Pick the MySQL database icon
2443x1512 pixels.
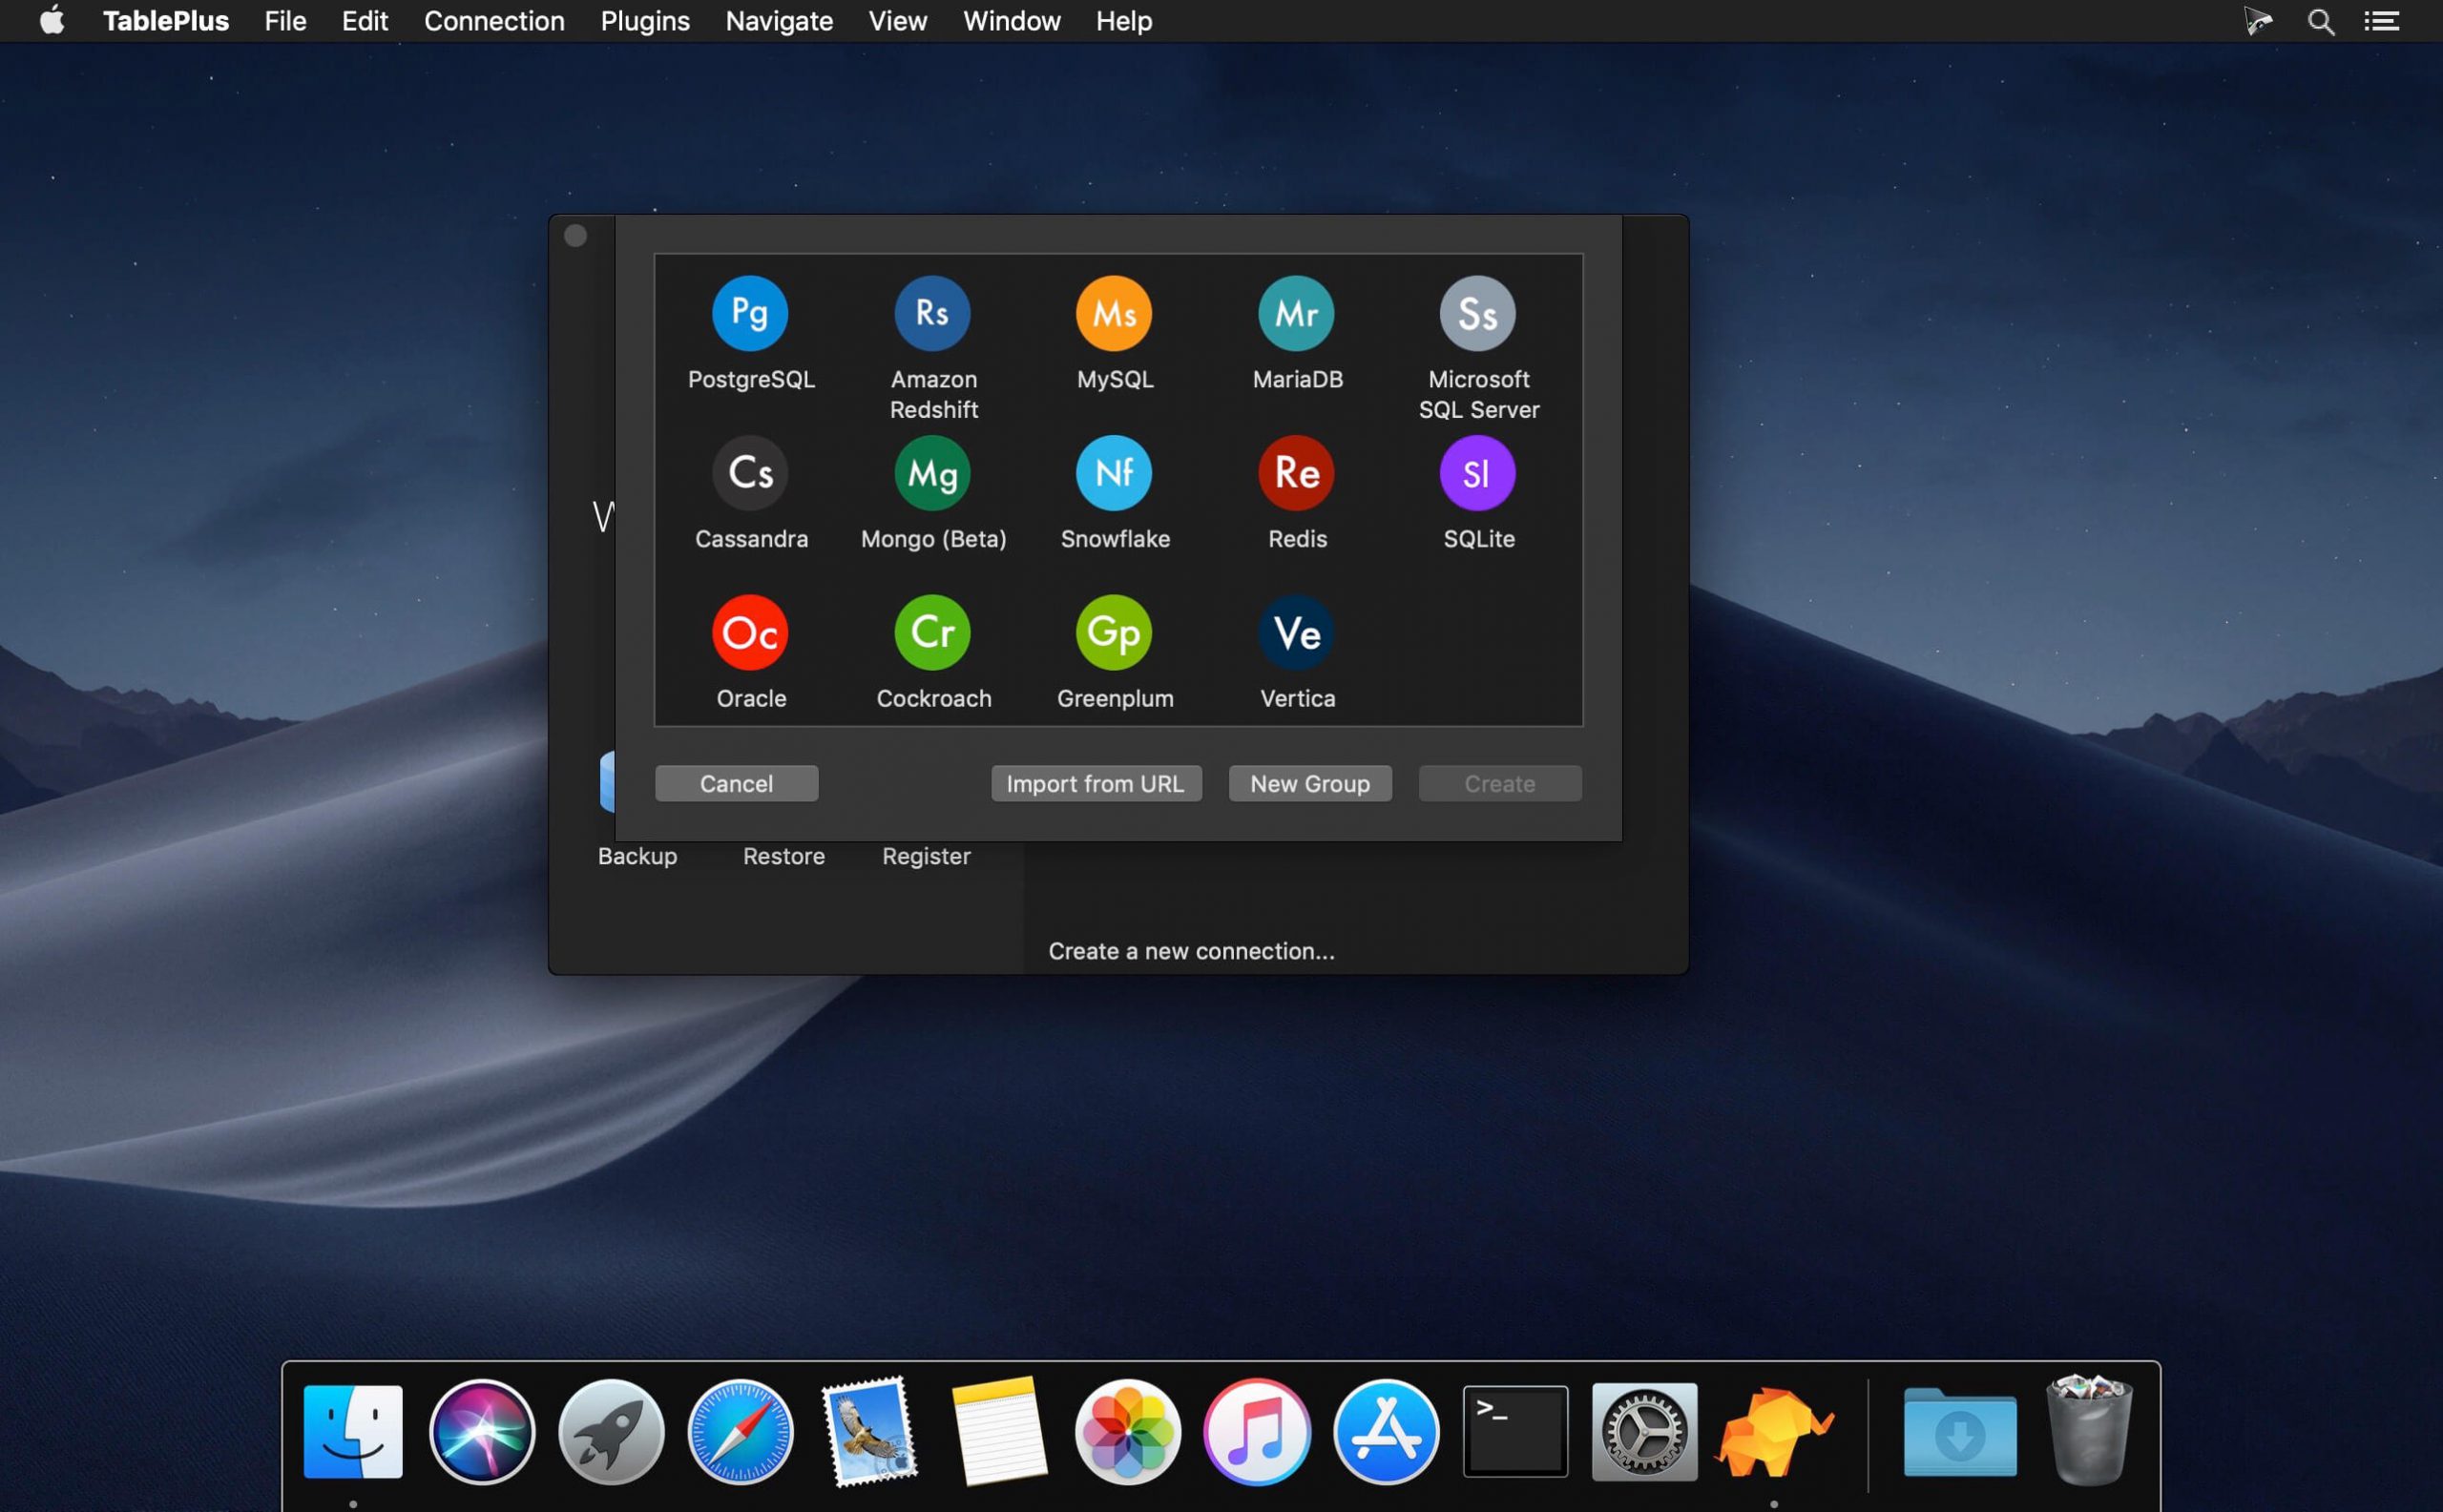coord(1114,313)
